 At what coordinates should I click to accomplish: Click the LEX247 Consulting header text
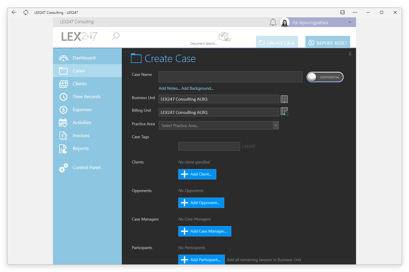pos(77,22)
